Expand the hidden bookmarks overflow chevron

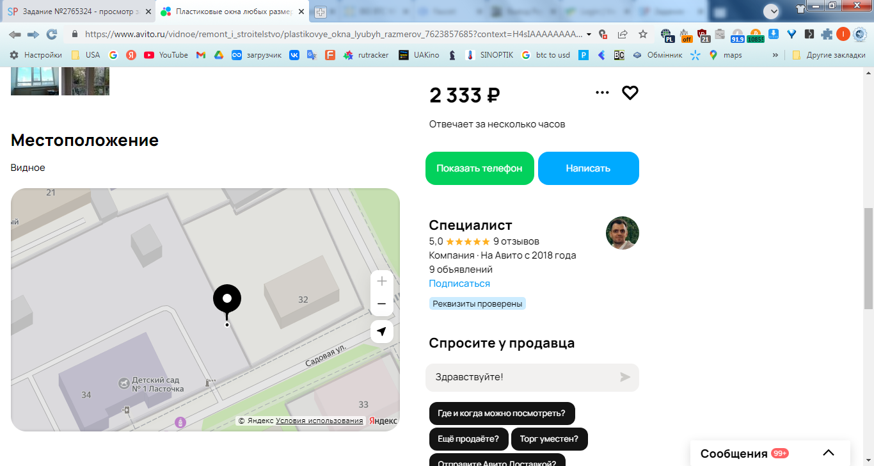tap(775, 55)
